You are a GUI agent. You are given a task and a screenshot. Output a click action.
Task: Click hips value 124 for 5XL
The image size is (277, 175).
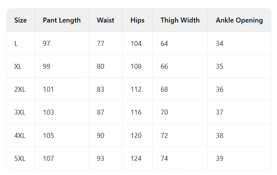(x=136, y=159)
